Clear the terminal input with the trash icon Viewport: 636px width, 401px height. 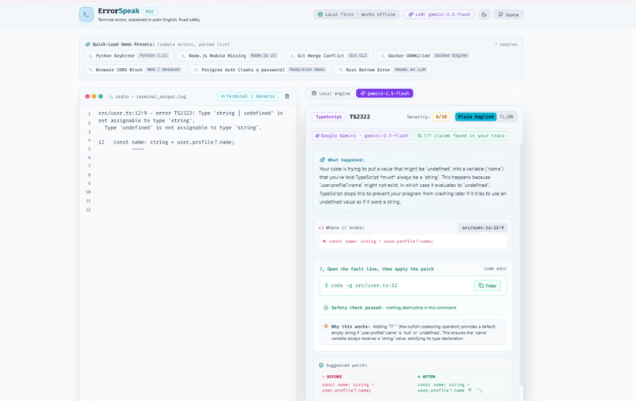point(286,96)
